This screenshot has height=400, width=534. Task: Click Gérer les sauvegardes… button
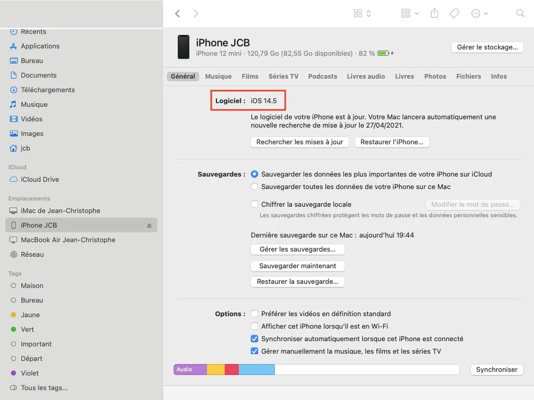pyautogui.click(x=298, y=249)
